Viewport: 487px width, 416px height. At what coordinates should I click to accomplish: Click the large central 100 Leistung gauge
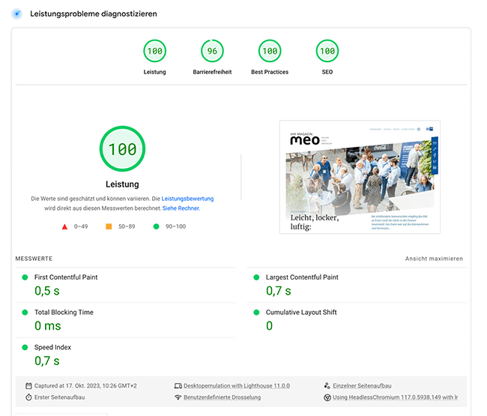pyautogui.click(x=122, y=149)
